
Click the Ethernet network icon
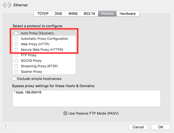7,5
